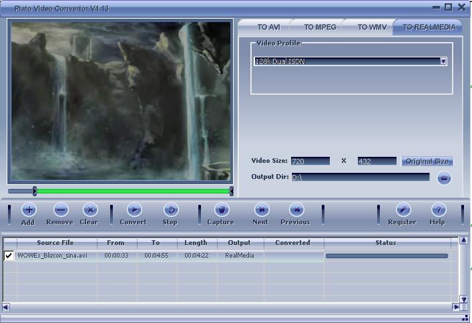Click the 128k Dual ISDN profile text

click(x=280, y=61)
